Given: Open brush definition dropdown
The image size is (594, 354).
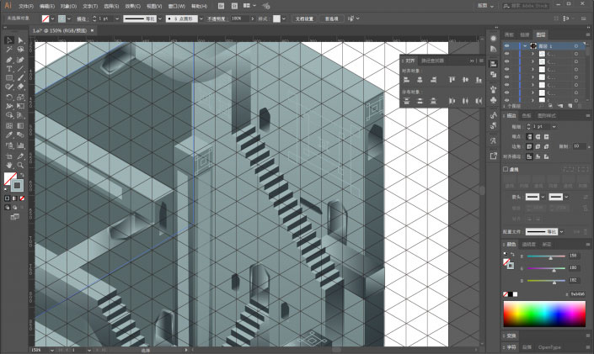Looking at the screenshot, I should point(201,18).
